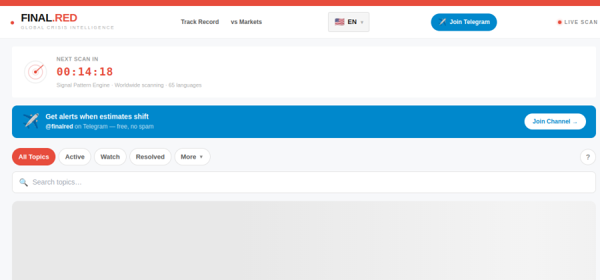Viewport: 600px width, 280px height.
Task: Click the radar scan icon
Action: point(35,71)
